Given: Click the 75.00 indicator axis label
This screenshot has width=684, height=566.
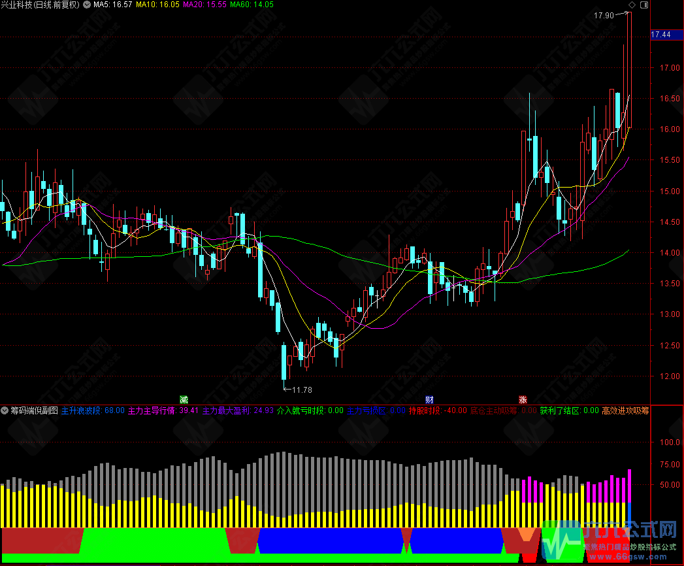Looking at the screenshot, I should pyautogui.click(x=670, y=464).
